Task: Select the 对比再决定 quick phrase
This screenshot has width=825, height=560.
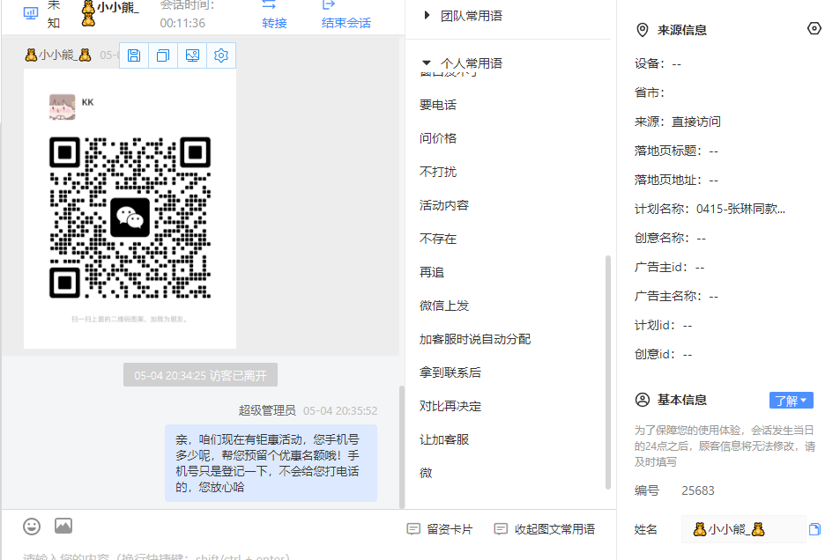Action: [x=450, y=407]
